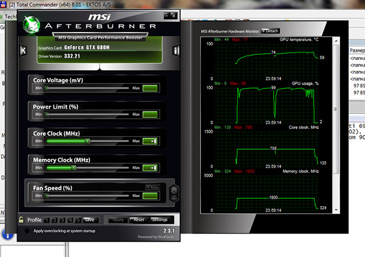Click the Power Limit value field
Screen dimensions: 365x257
coord(150,114)
